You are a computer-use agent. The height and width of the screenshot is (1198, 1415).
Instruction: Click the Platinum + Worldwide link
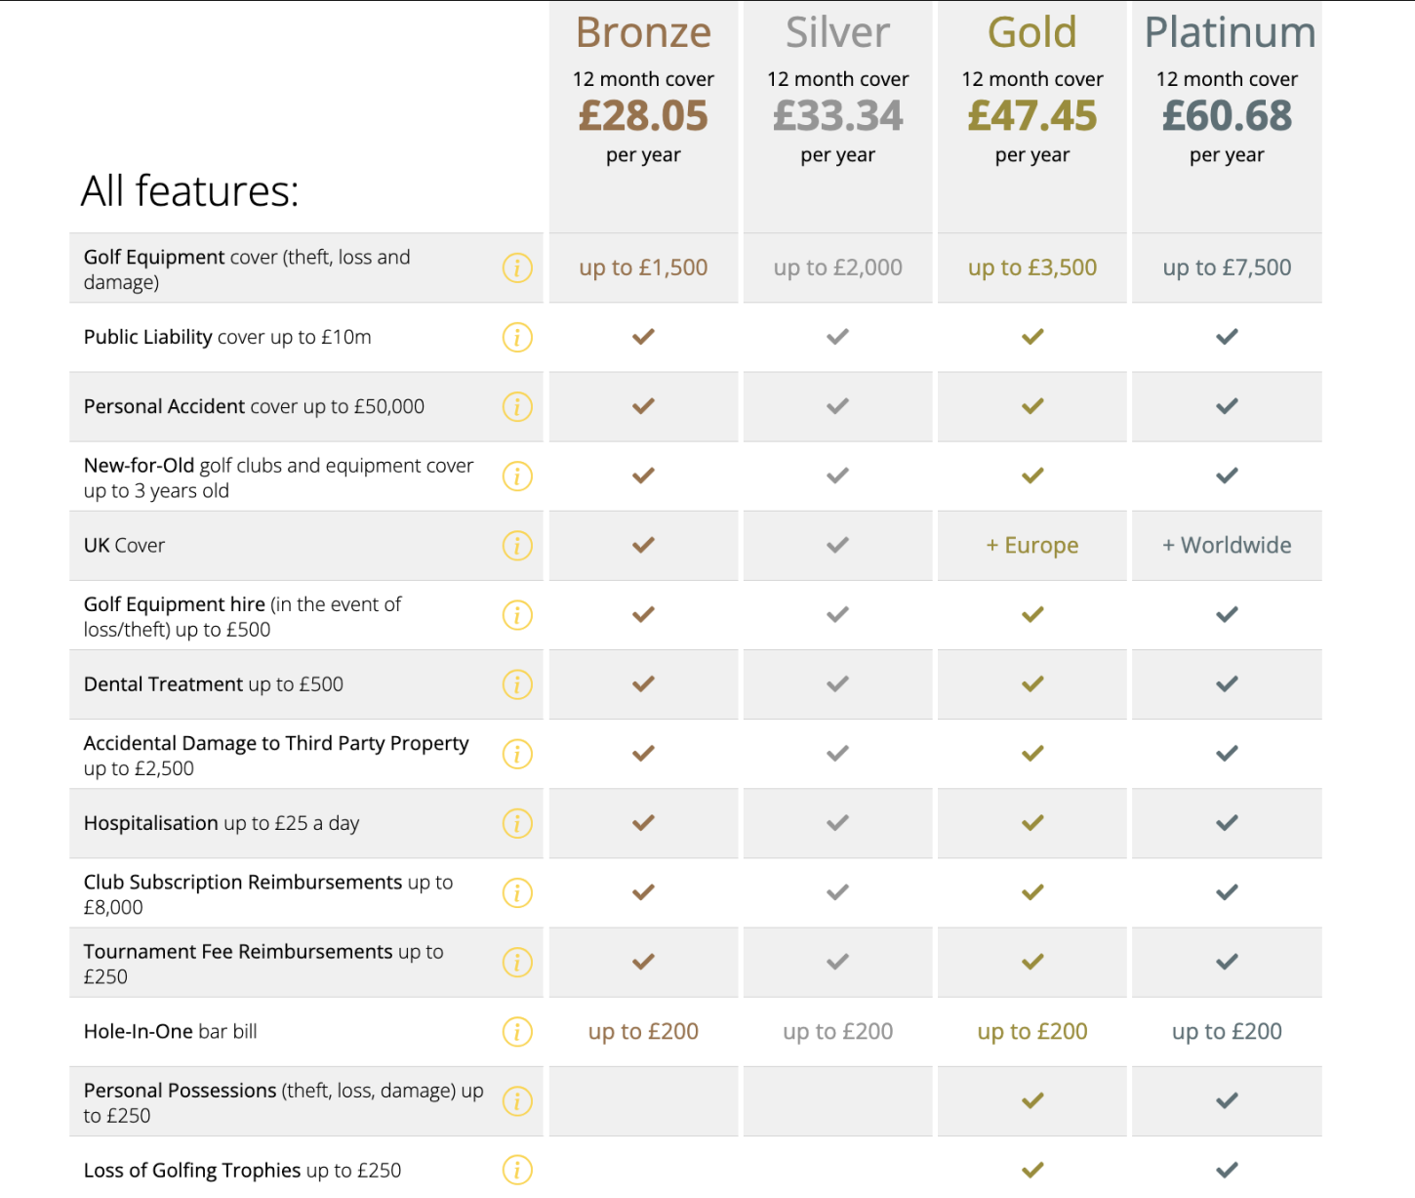point(1226,546)
